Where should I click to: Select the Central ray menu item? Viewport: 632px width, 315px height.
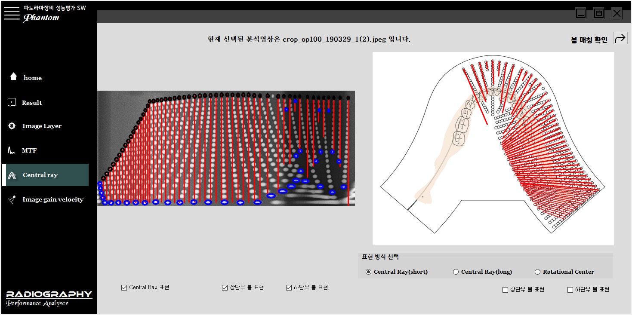45,175
